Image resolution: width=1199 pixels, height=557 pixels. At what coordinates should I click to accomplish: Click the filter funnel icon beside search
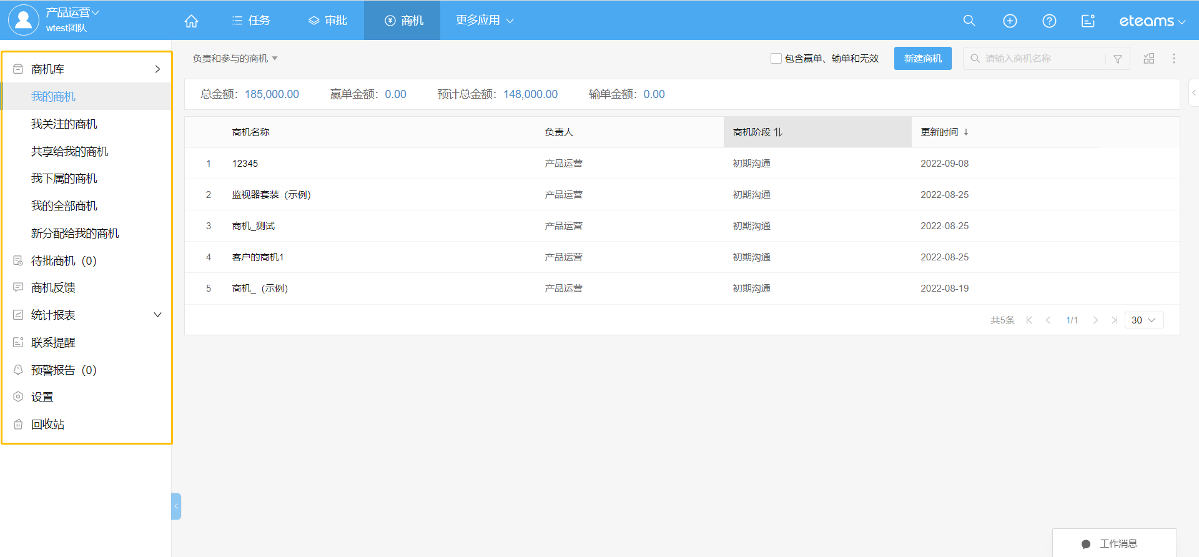click(1118, 59)
